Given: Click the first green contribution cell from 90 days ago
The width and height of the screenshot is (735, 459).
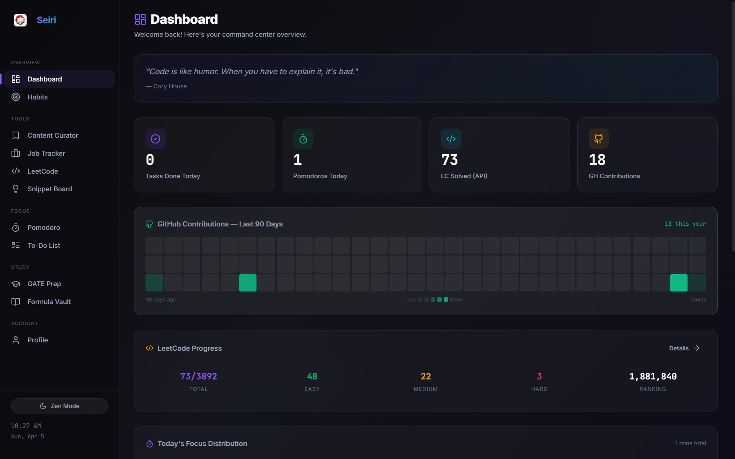Looking at the screenshot, I should [154, 283].
